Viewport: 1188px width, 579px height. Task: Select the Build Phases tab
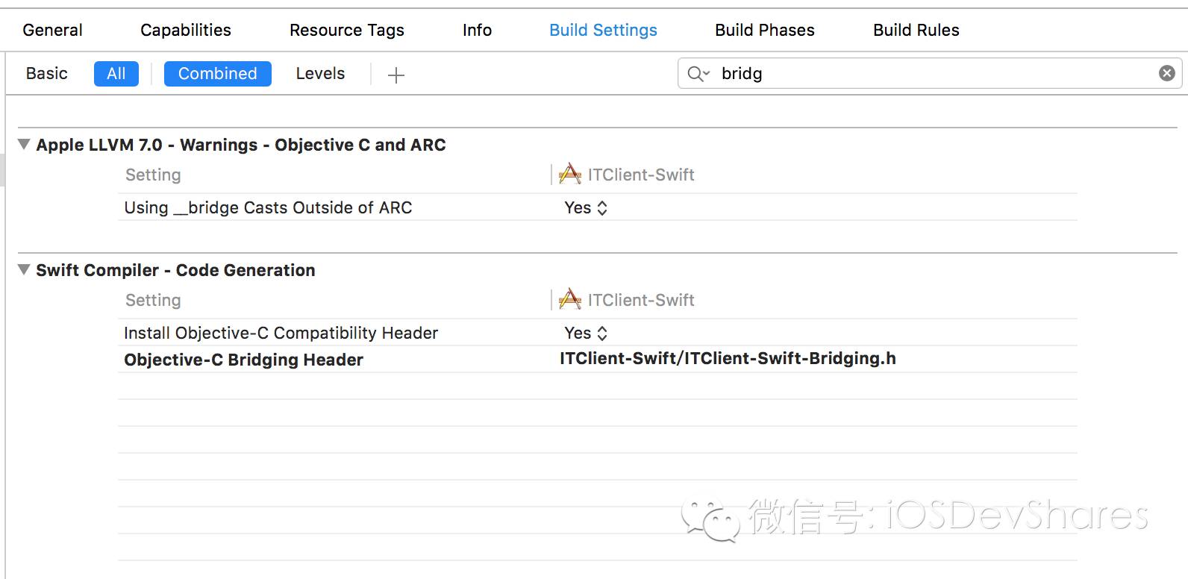(765, 30)
